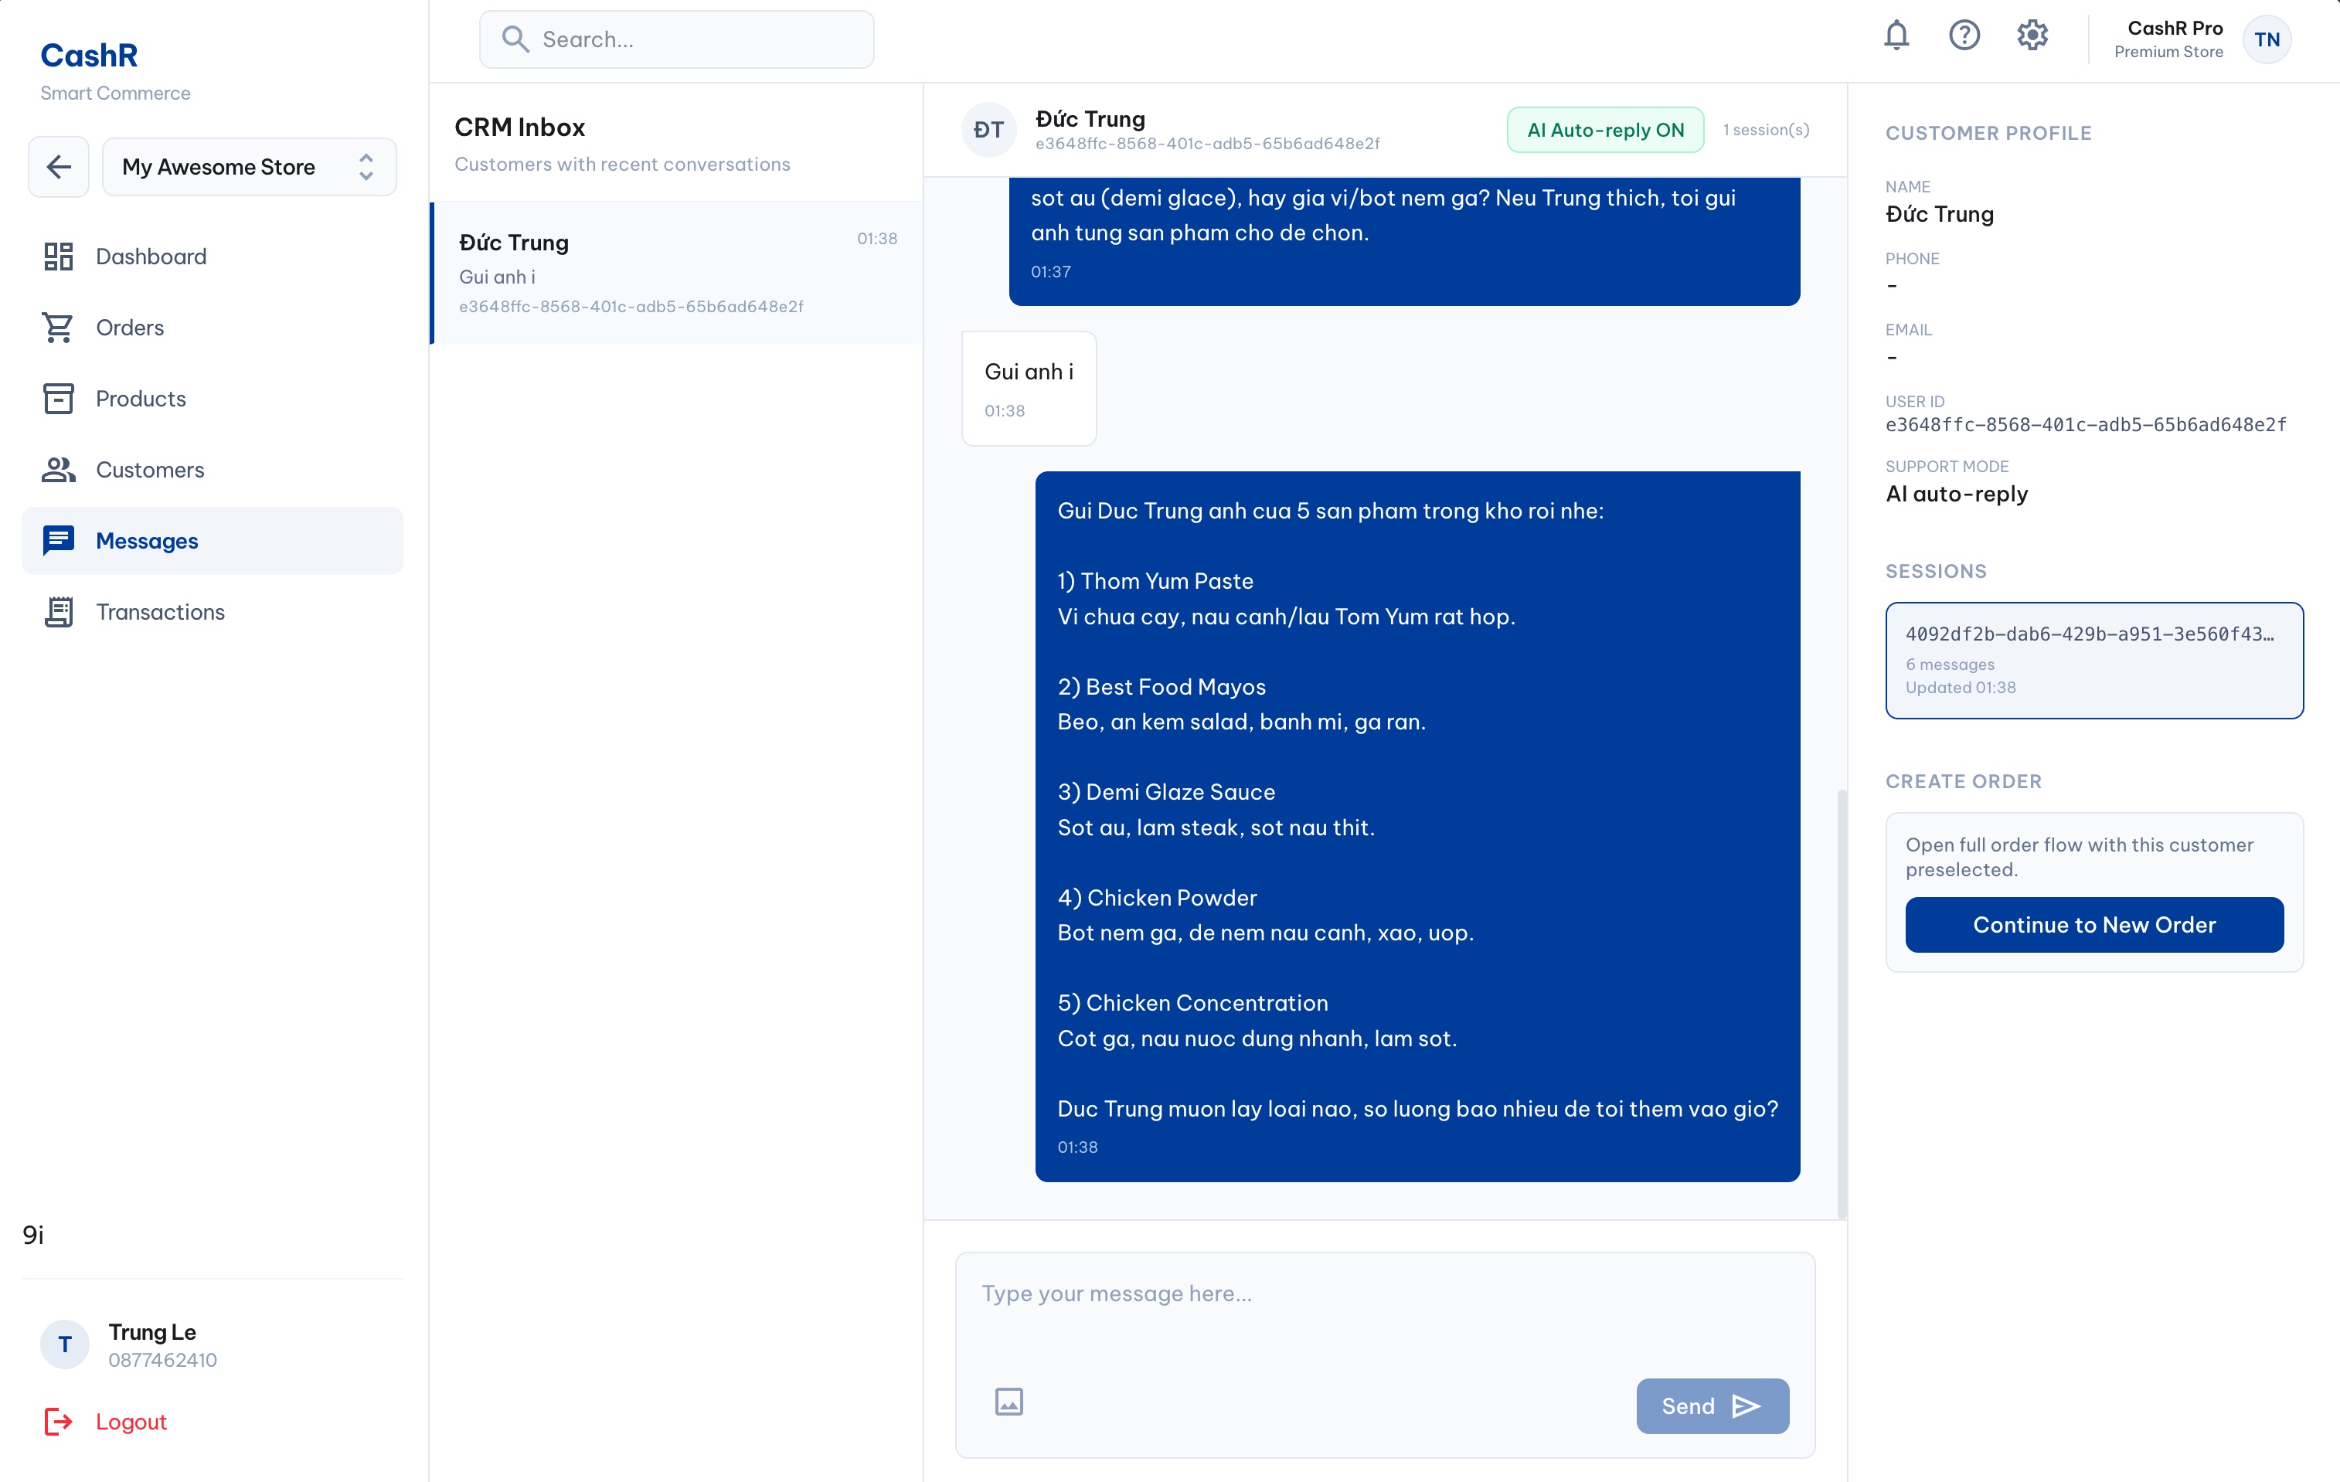Click the notifications bell icon
This screenshot has width=2340, height=1482.
pos(1896,36)
